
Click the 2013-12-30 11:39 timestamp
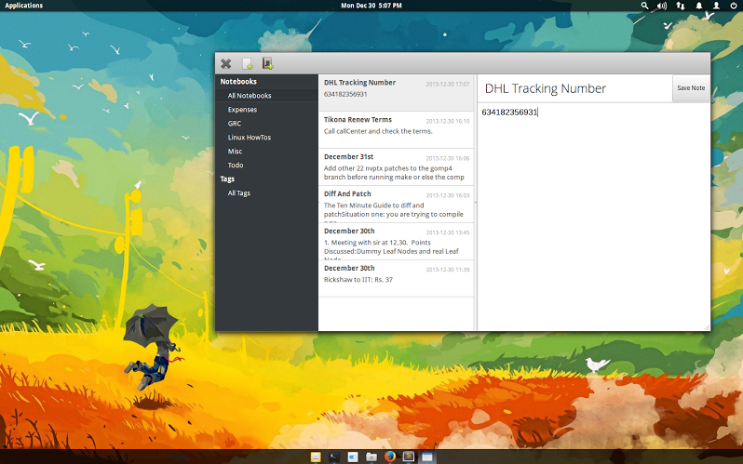pyautogui.click(x=447, y=270)
